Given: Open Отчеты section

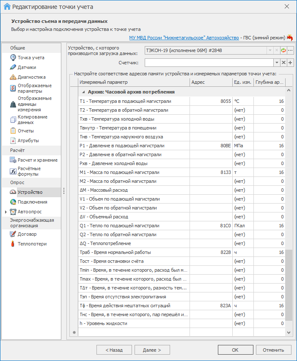Looking at the screenshot, I should click(x=26, y=131).
